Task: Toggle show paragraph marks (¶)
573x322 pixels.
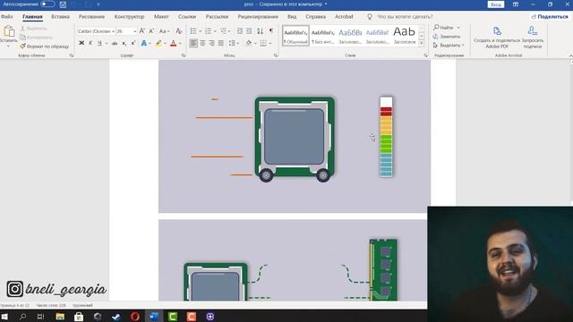Action: (271, 31)
